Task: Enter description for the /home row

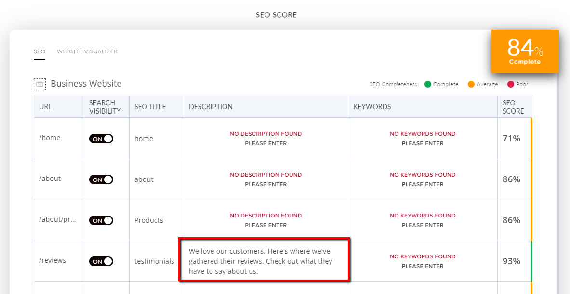Action: [266, 139]
